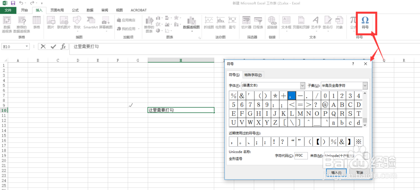This screenshot has height=190, width=420.
Task: Confirm entry with checkmark icon
Action: pos(53,47)
